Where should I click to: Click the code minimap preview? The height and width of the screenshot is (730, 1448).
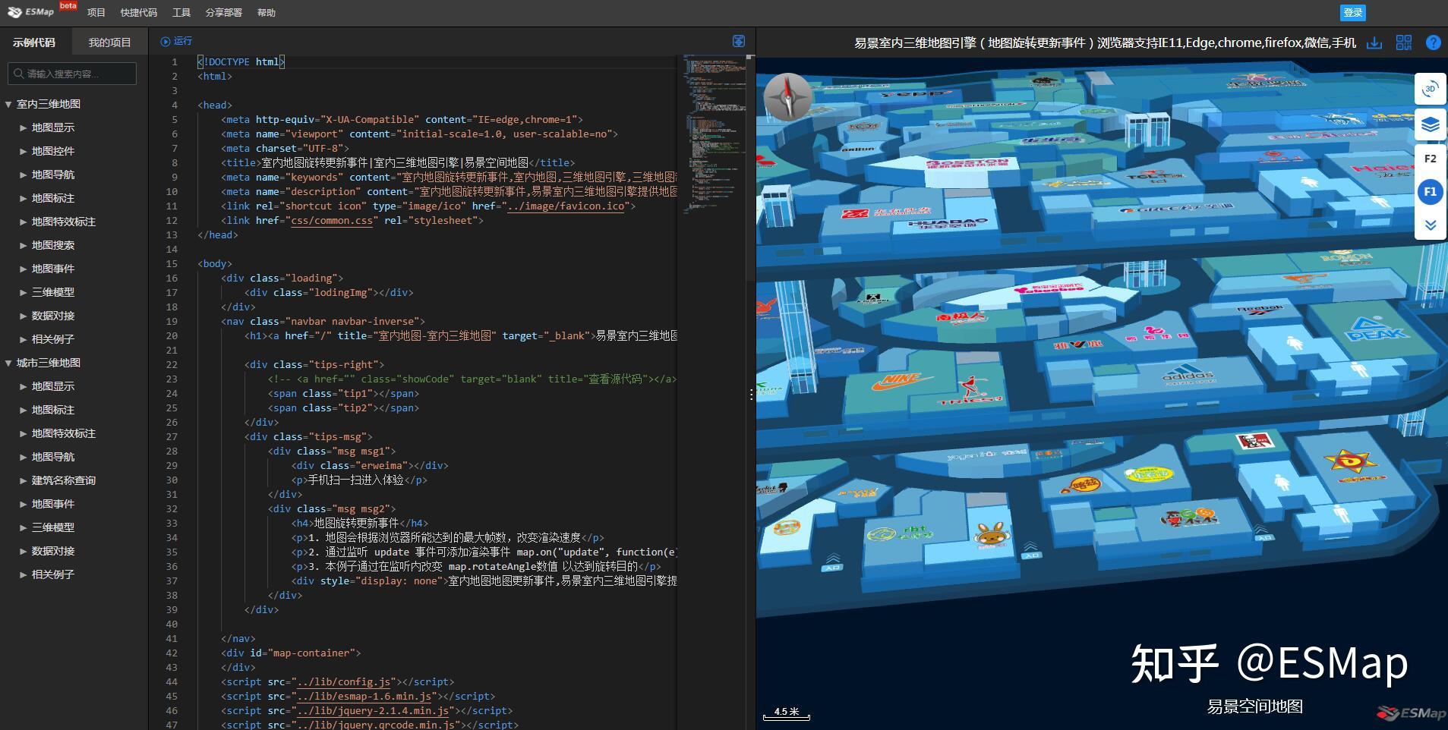point(714,133)
